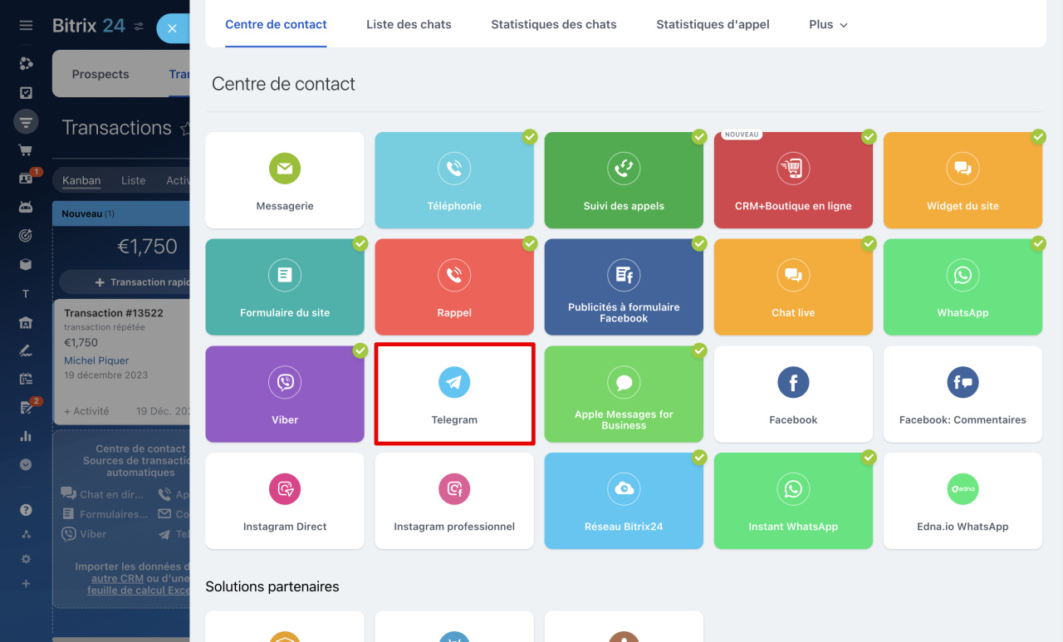Open the Suivi des appels tile
The height and width of the screenshot is (642, 1063).
(x=624, y=180)
